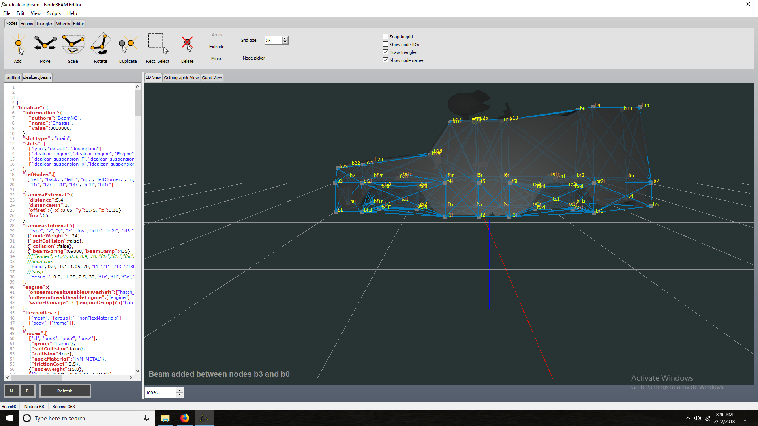Click the b3 node in viewport
758x426 pixels.
336,182
